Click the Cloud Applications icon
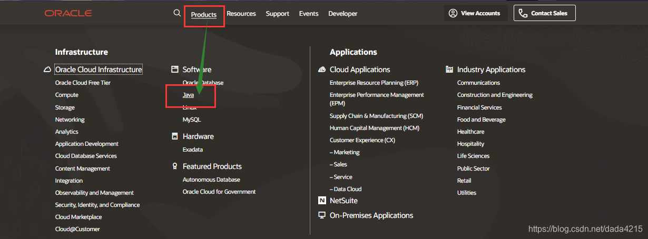The width and height of the screenshot is (648, 239). [322, 69]
